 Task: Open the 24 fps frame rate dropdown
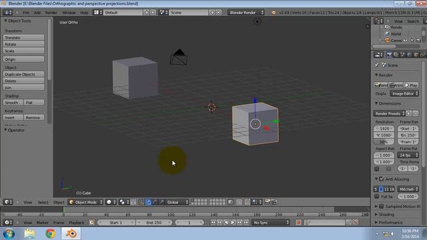[x=408, y=155]
